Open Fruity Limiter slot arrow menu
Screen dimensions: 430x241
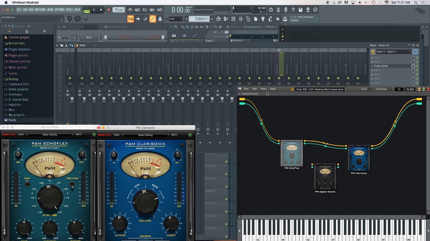[x=372, y=66]
